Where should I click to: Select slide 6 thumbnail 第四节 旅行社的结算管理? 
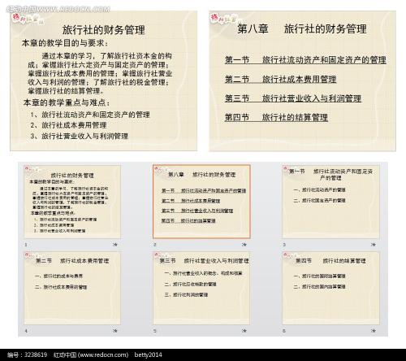(330, 288)
